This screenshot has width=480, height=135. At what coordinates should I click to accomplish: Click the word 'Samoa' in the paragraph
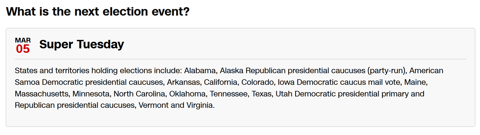27,82
